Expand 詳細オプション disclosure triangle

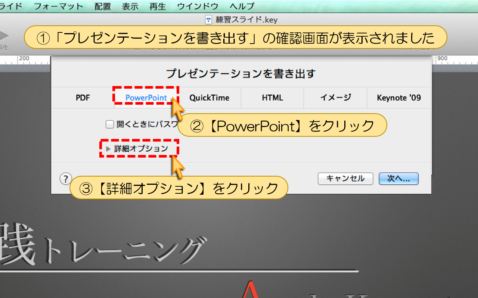[x=108, y=149]
